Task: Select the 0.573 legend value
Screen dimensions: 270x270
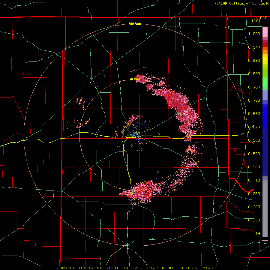Action: (254, 140)
